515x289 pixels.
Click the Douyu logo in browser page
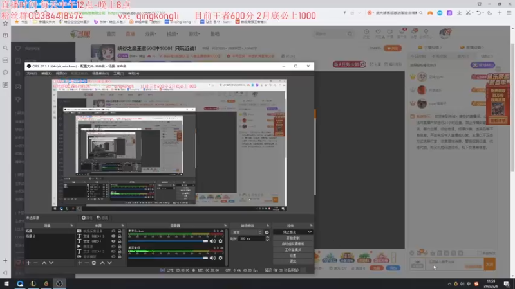(80, 34)
